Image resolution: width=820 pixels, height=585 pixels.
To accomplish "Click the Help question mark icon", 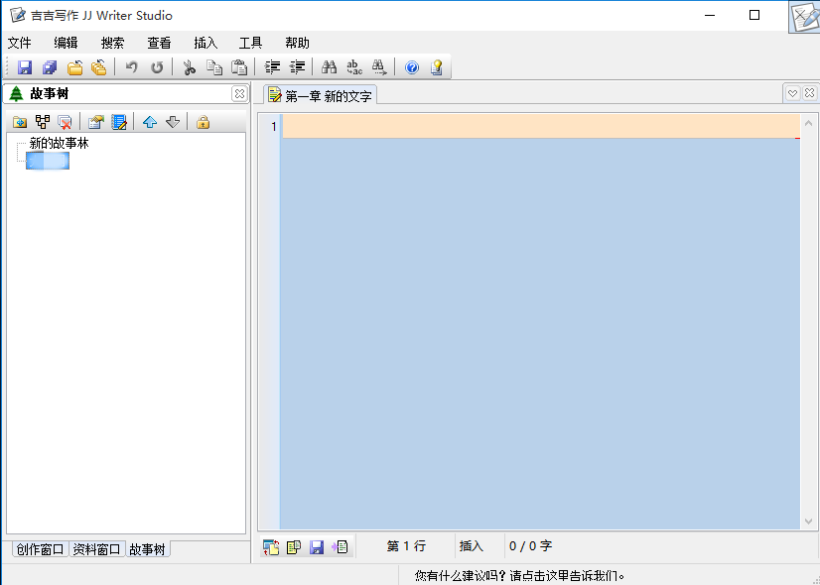I will (x=411, y=67).
